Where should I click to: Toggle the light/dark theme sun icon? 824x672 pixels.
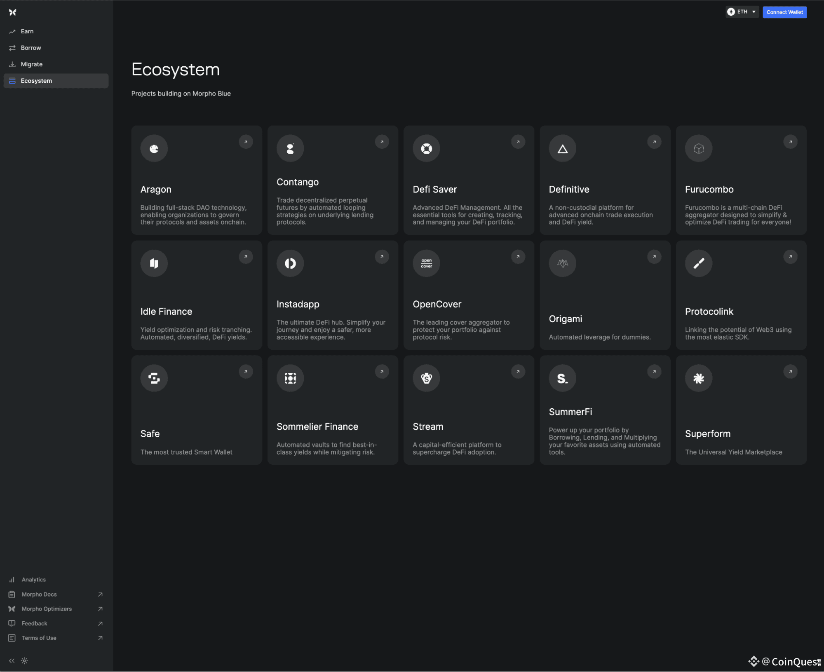point(25,661)
